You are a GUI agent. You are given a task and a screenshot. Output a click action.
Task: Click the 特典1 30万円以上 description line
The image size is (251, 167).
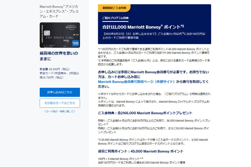pyautogui.click(x=154, y=122)
